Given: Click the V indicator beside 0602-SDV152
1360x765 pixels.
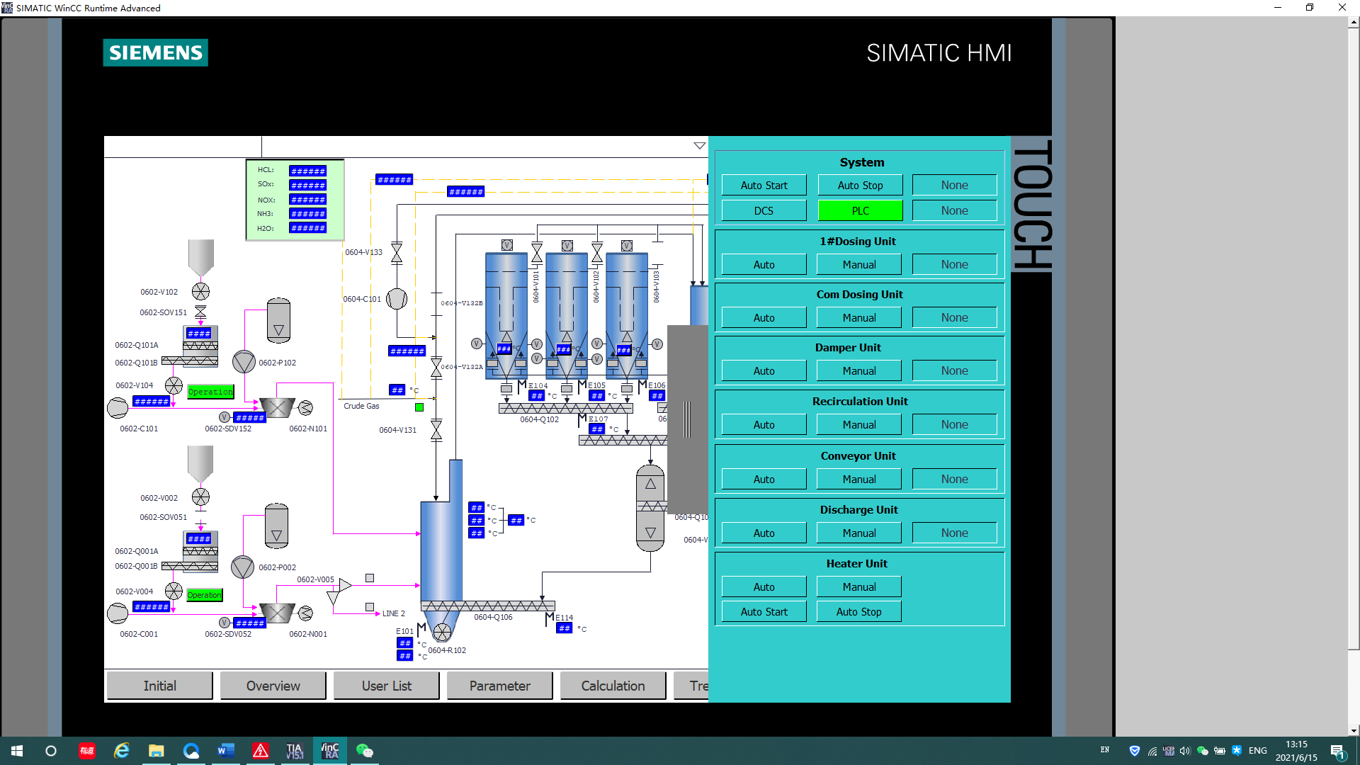Looking at the screenshot, I should click(x=225, y=417).
